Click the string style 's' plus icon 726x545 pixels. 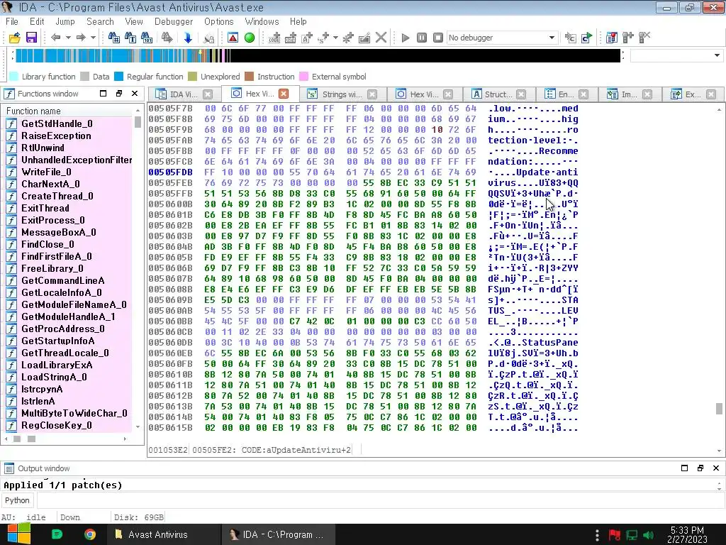click(323, 38)
